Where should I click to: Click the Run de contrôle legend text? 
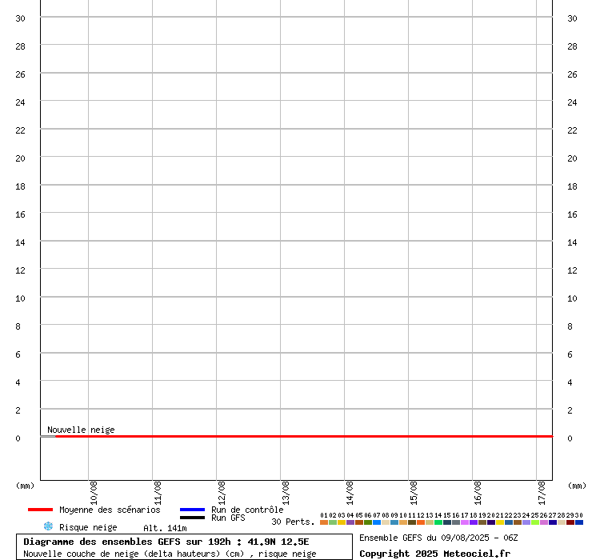click(247, 510)
